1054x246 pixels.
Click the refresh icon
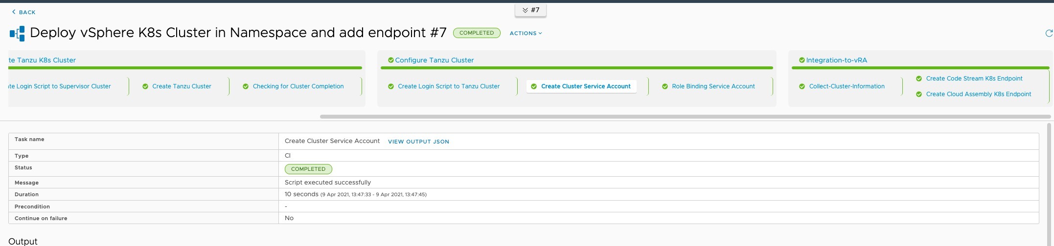(1049, 33)
